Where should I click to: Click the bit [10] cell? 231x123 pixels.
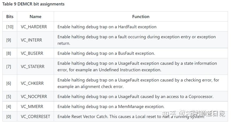pyautogui.click(x=10, y=27)
